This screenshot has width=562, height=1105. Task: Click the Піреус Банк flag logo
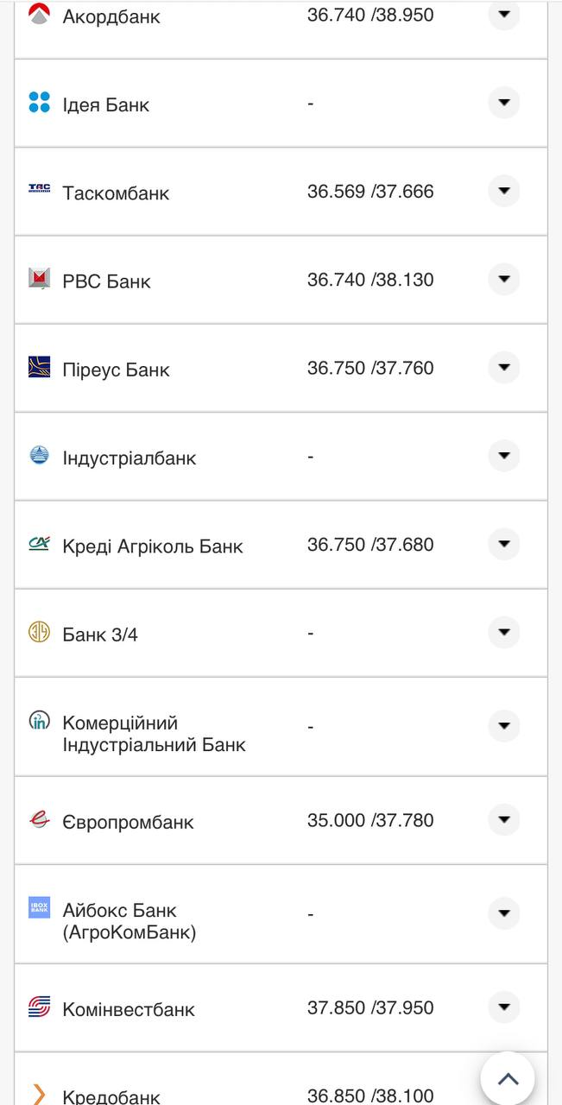click(x=38, y=368)
